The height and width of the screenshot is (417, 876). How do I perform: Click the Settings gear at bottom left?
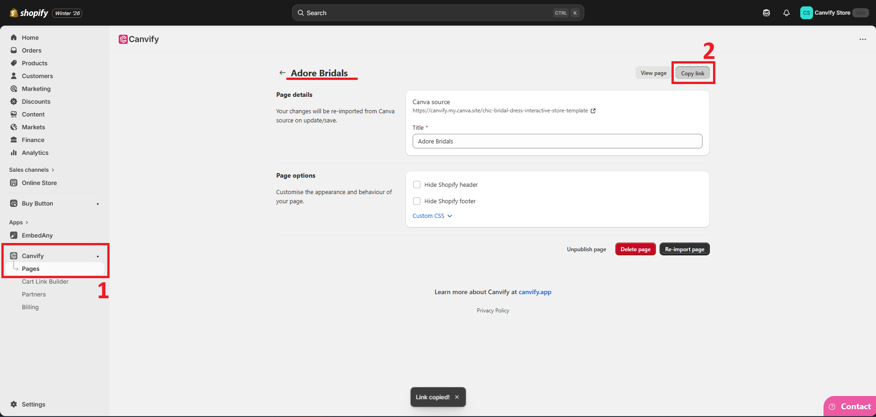pos(14,404)
